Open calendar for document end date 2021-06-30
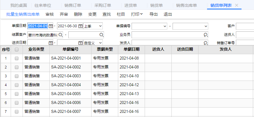The image size is (254, 117). tap(80, 26)
